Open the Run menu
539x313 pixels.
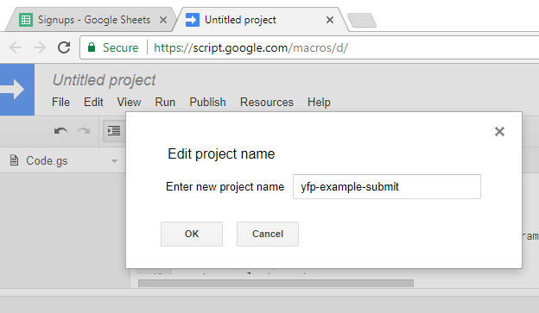point(165,102)
